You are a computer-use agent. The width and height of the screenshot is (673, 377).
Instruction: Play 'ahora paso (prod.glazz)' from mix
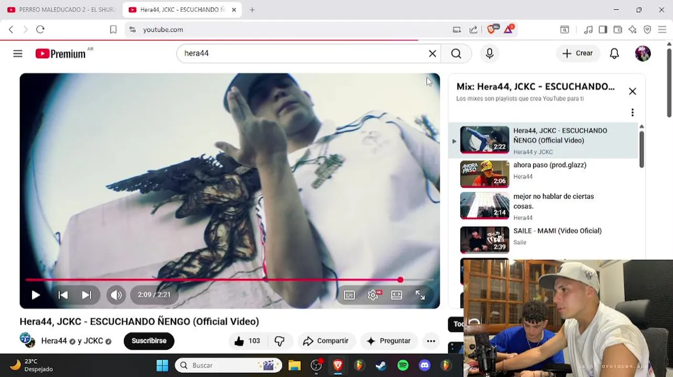pyautogui.click(x=543, y=173)
